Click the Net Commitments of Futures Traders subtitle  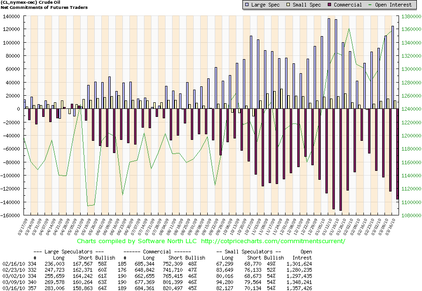(45, 8)
